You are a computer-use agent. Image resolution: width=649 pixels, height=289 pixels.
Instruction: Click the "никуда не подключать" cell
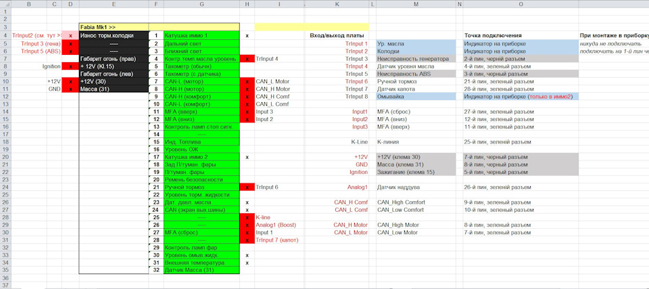(x=613, y=43)
